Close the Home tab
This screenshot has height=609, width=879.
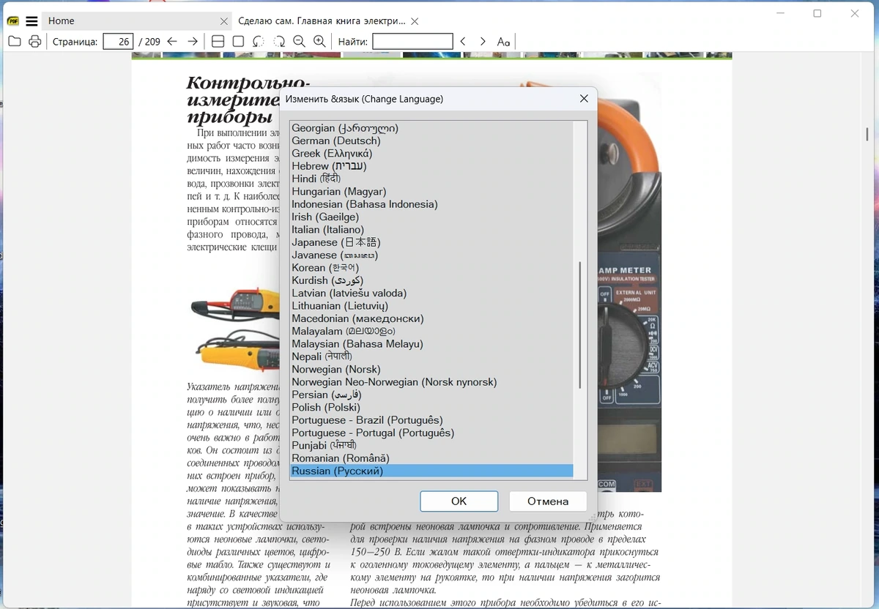(224, 21)
